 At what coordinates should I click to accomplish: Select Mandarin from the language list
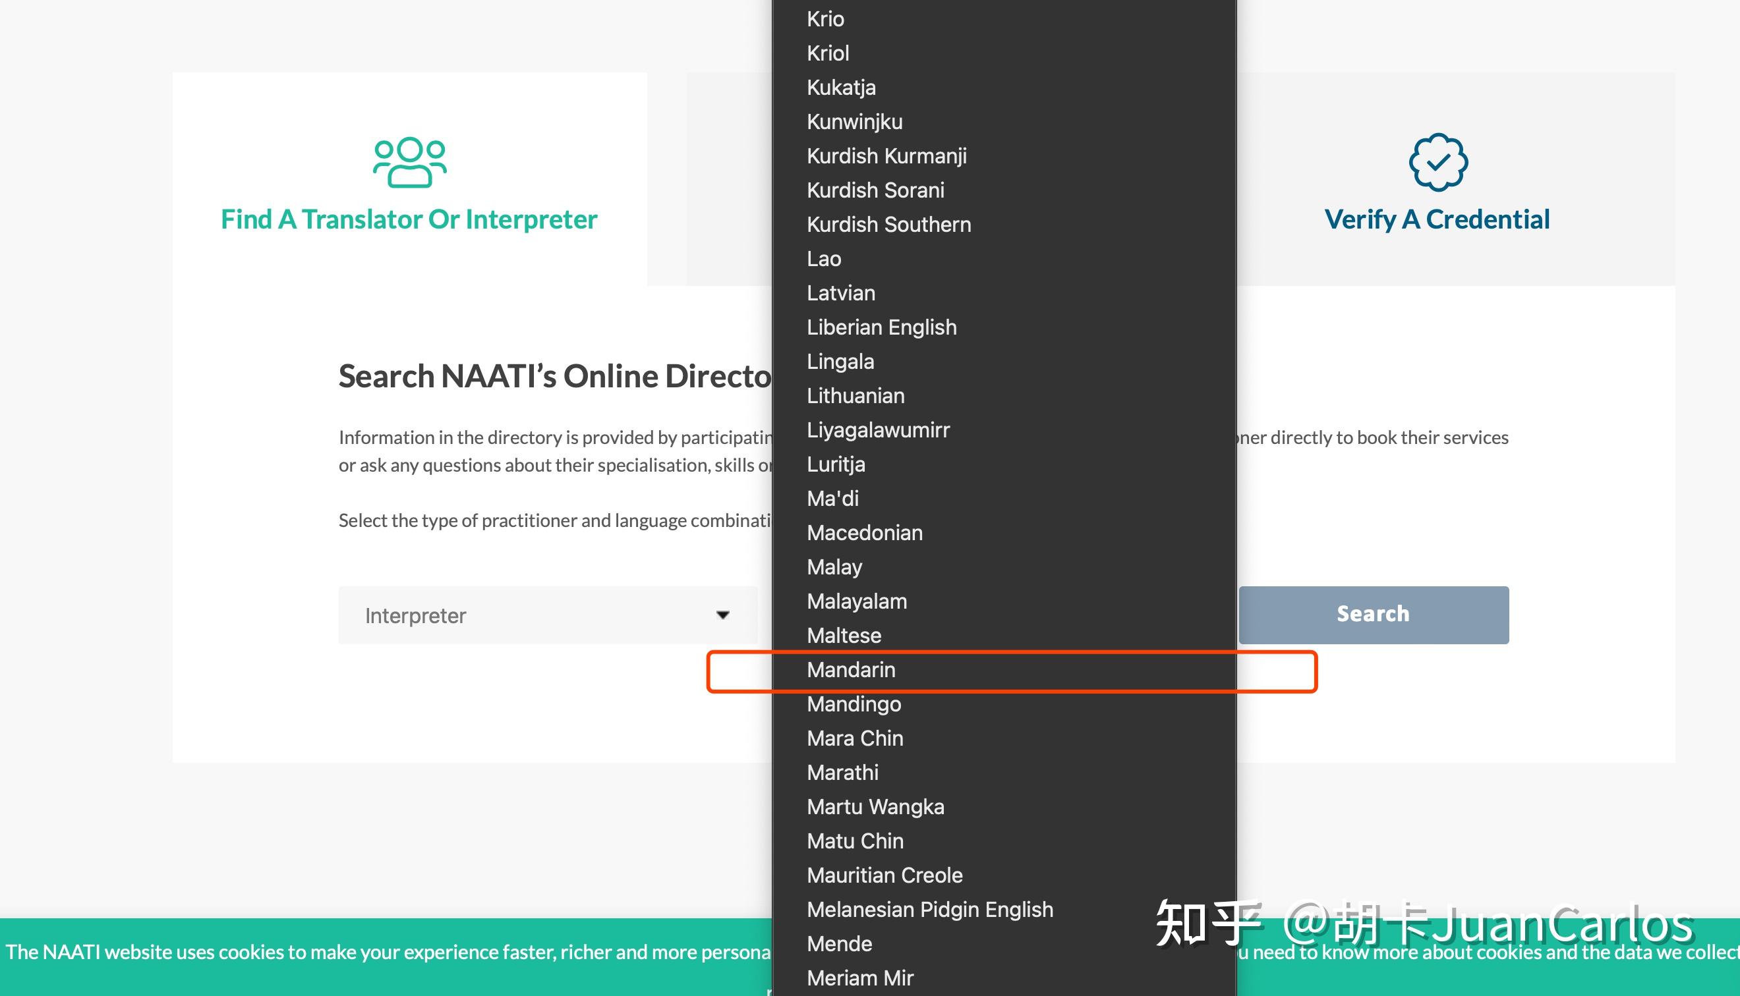(x=850, y=670)
